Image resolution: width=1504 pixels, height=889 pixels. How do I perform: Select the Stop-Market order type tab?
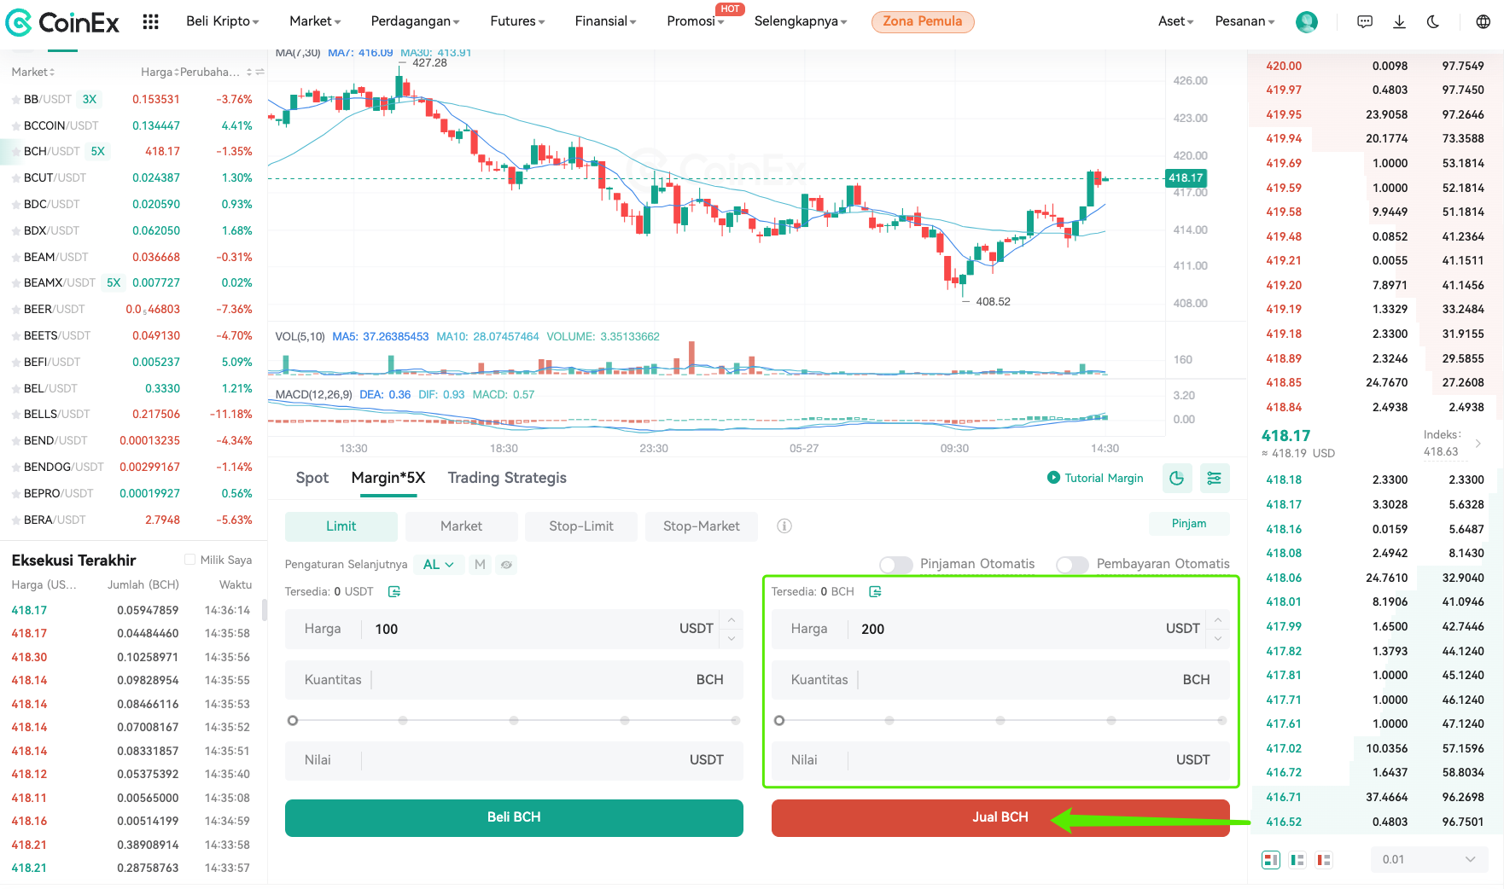tap(702, 526)
